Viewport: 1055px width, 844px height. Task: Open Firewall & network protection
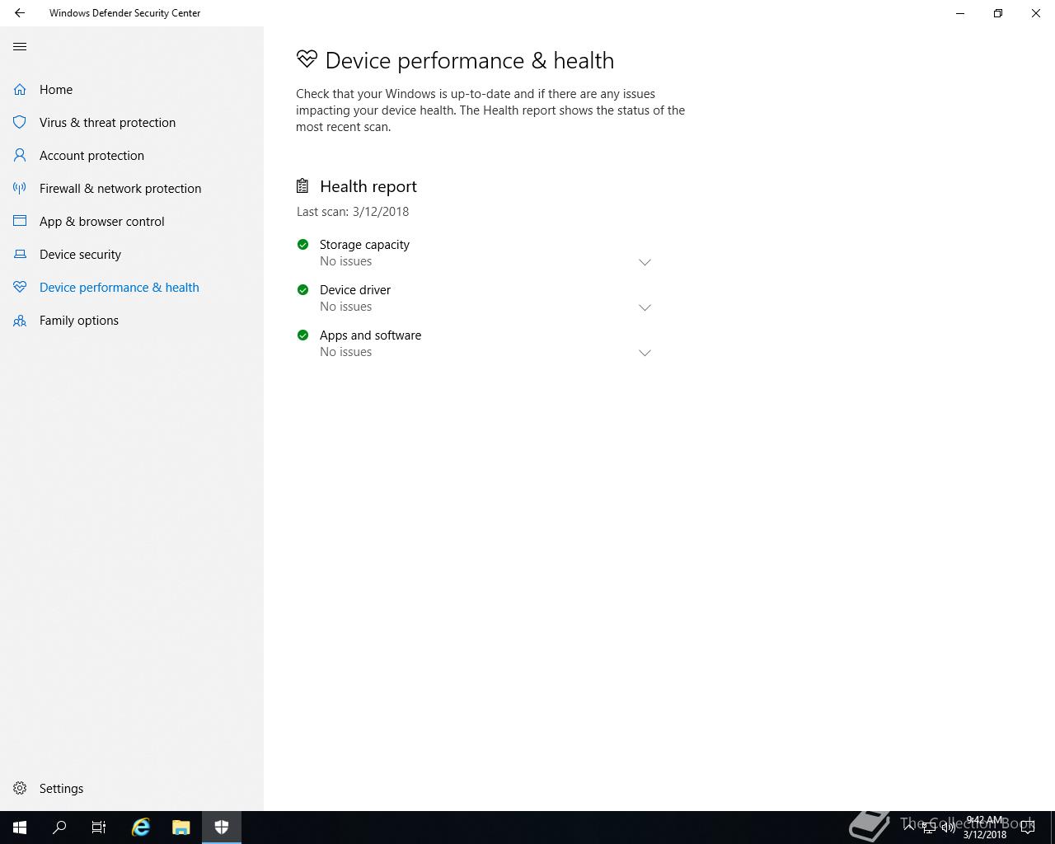[x=132, y=189]
